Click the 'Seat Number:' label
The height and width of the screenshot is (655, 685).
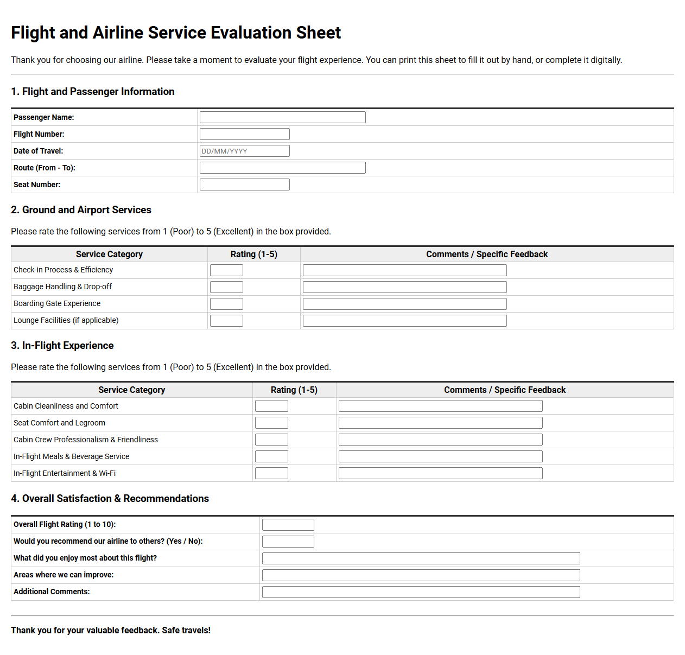pyautogui.click(x=37, y=185)
